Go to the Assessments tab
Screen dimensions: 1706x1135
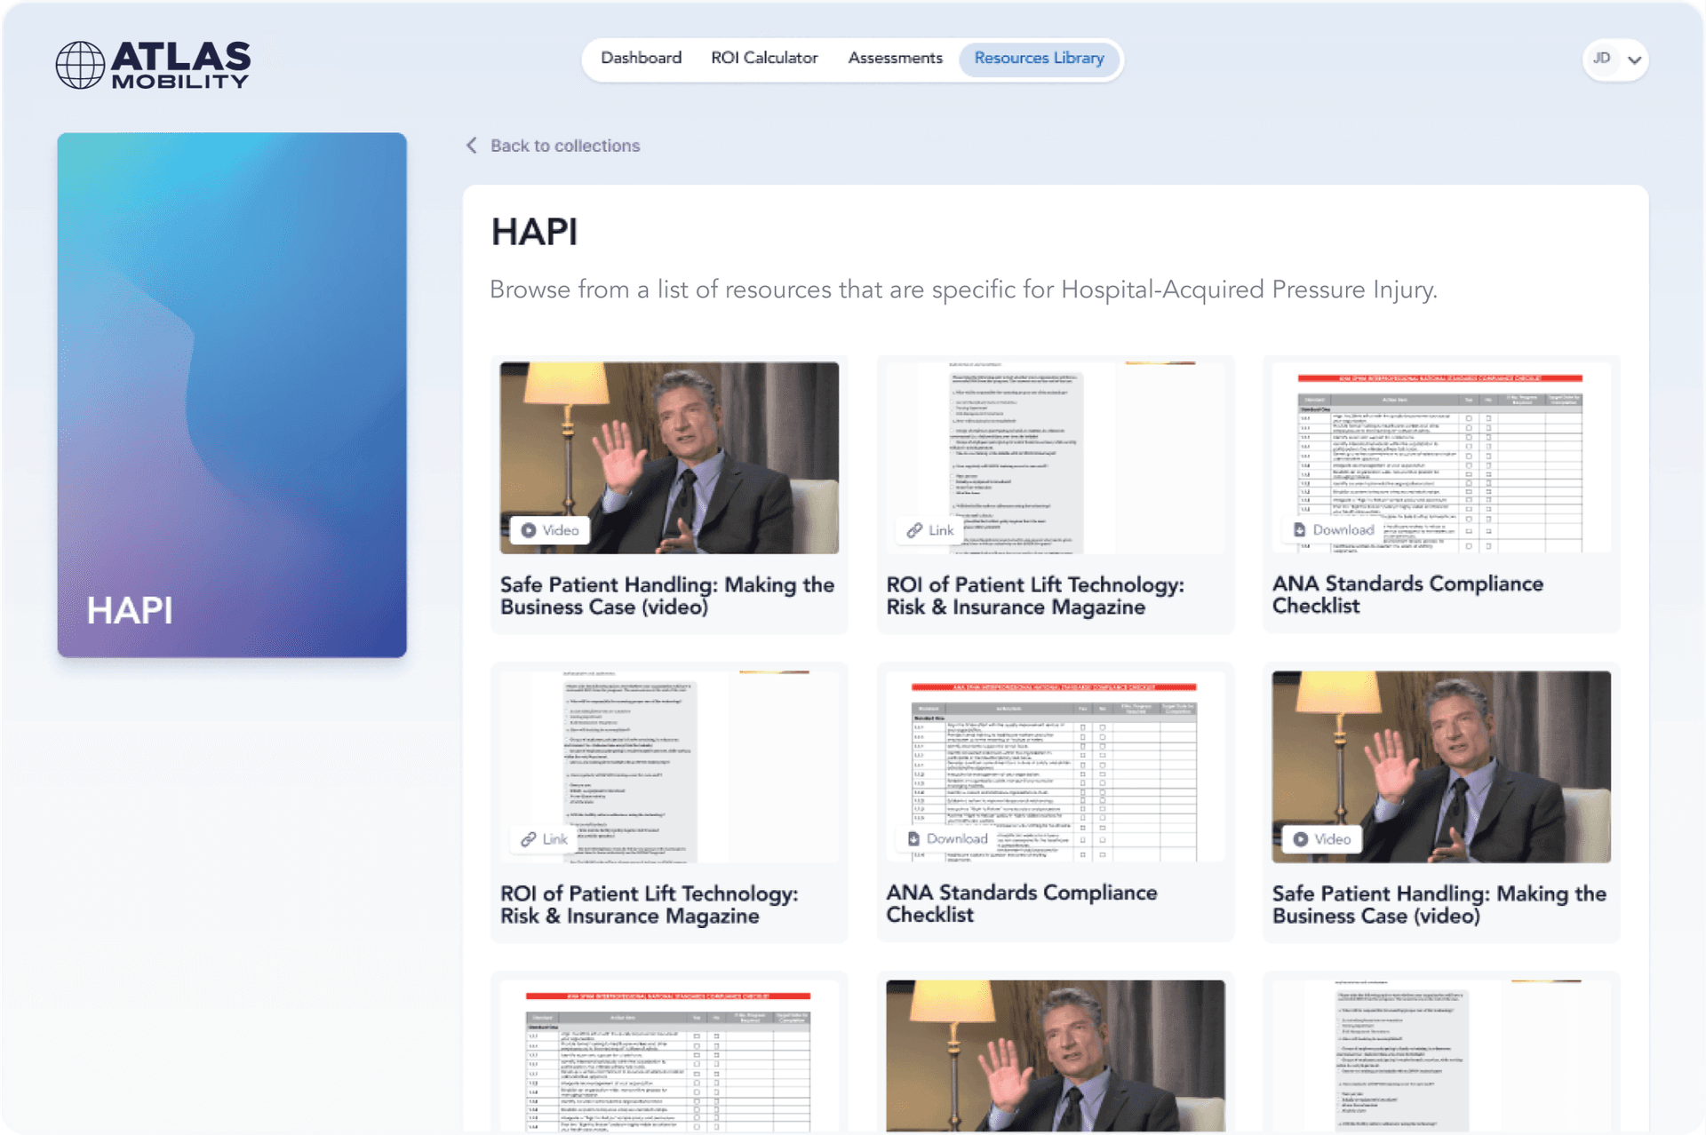[x=895, y=59]
